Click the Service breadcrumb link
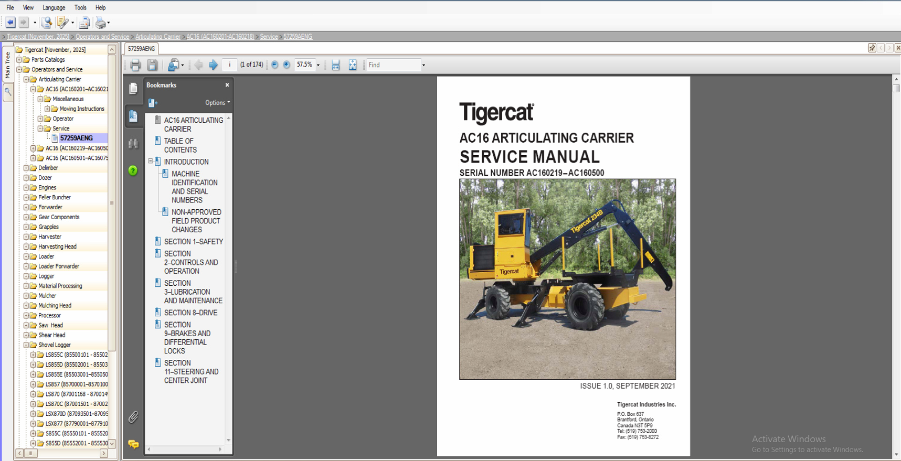The image size is (901, 461). (269, 37)
